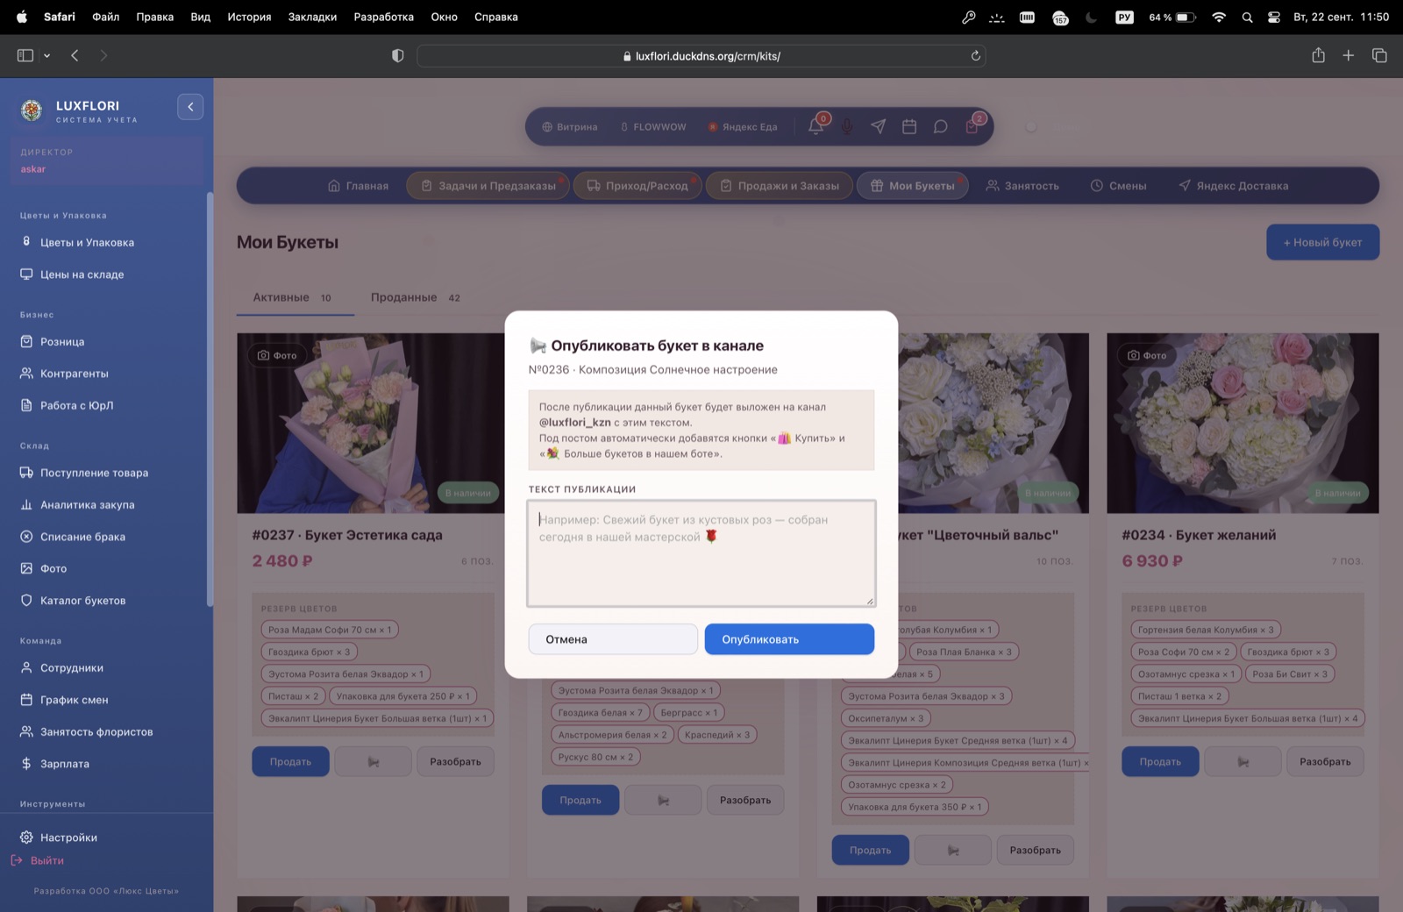Open Яндекс Доставка tab
The width and height of the screenshot is (1403, 912).
1233,186
